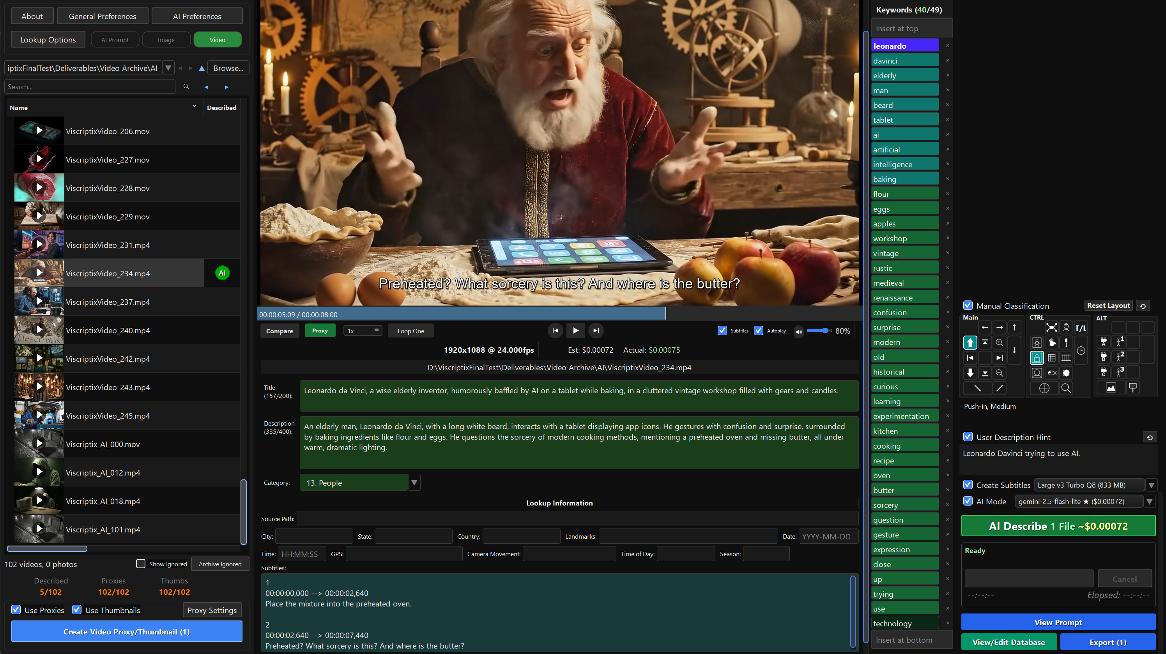This screenshot has width=1166, height=654.
Task: Open the Category dropdown showing 13. People
Action: pyautogui.click(x=414, y=483)
